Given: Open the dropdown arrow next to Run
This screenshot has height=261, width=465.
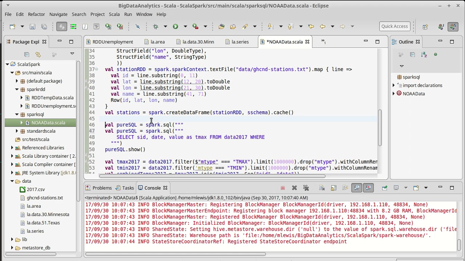Looking at the screenshot, I should [x=185, y=26].
